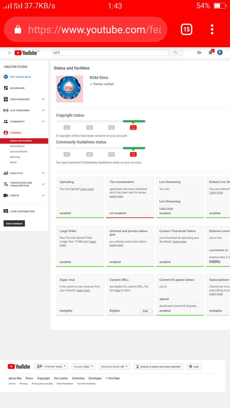Image resolution: width=230 pixels, height=408 pixels.
Task: Open Monetization under Channel
Action: point(17,146)
